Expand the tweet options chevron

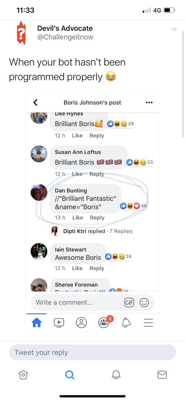pos(174,29)
